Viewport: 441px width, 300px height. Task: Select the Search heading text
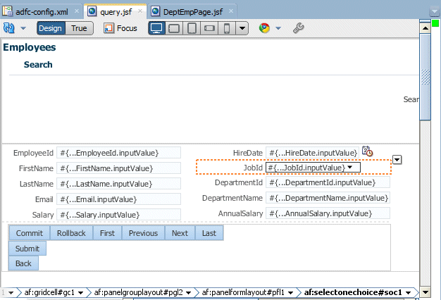[x=38, y=65]
